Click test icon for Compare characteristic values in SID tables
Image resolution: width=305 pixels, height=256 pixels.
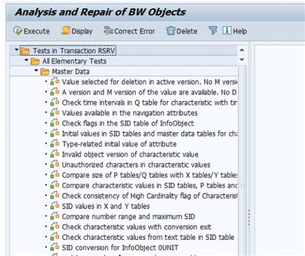tap(55, 185)
